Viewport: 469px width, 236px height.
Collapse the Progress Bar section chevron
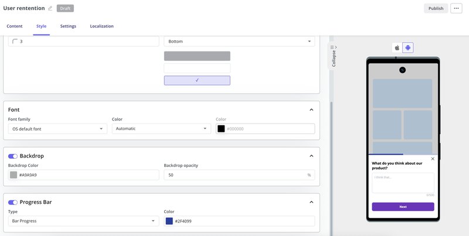point(311,202)
